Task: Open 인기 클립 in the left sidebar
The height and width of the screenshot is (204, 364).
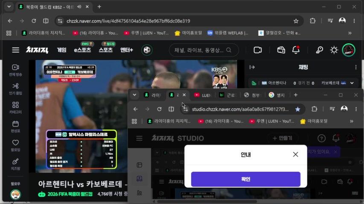Action: coord(15,89)
